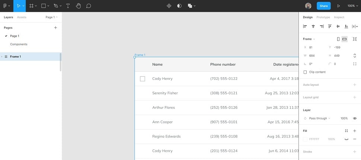Add a Layout grid with plus
Viewport: 361px width, 160px height.
click(x=355, y=97)
